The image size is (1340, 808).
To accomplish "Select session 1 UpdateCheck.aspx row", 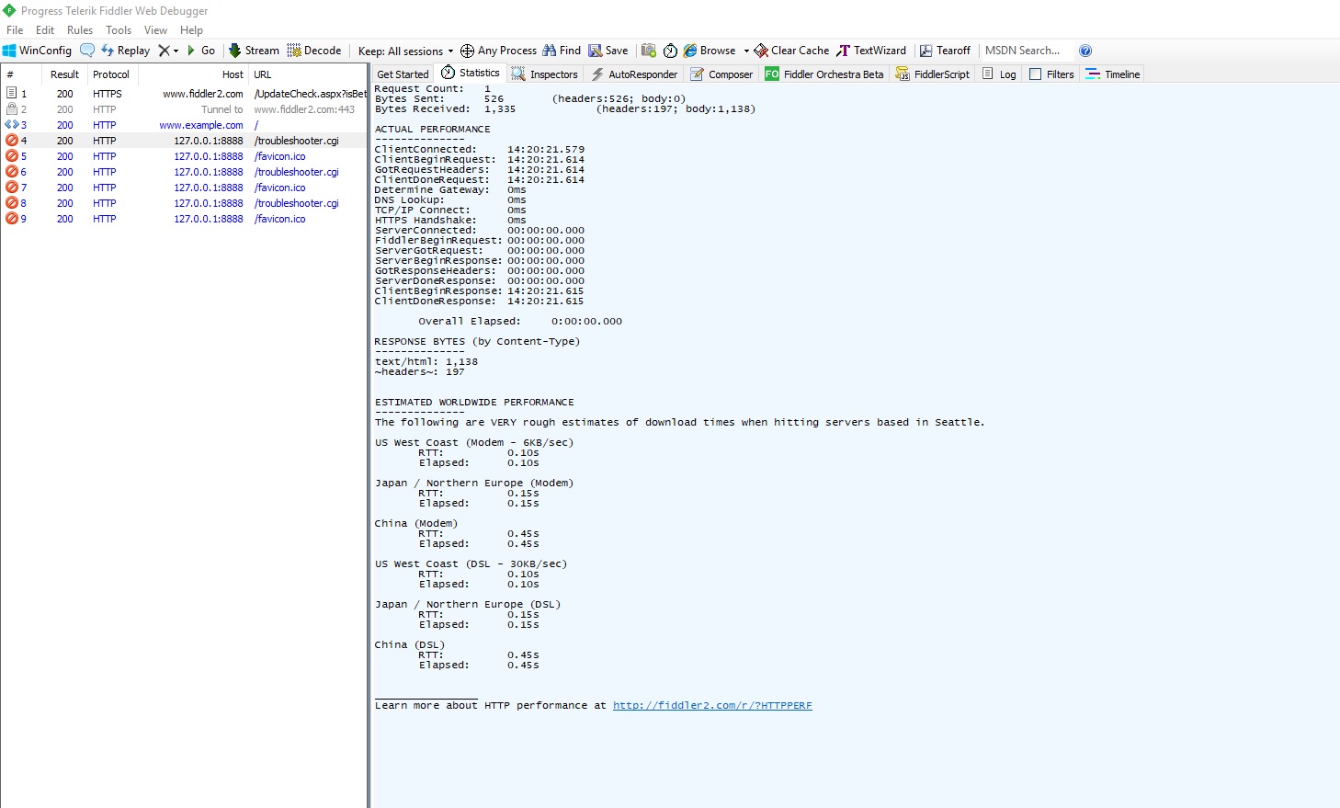I will (184, 94).
